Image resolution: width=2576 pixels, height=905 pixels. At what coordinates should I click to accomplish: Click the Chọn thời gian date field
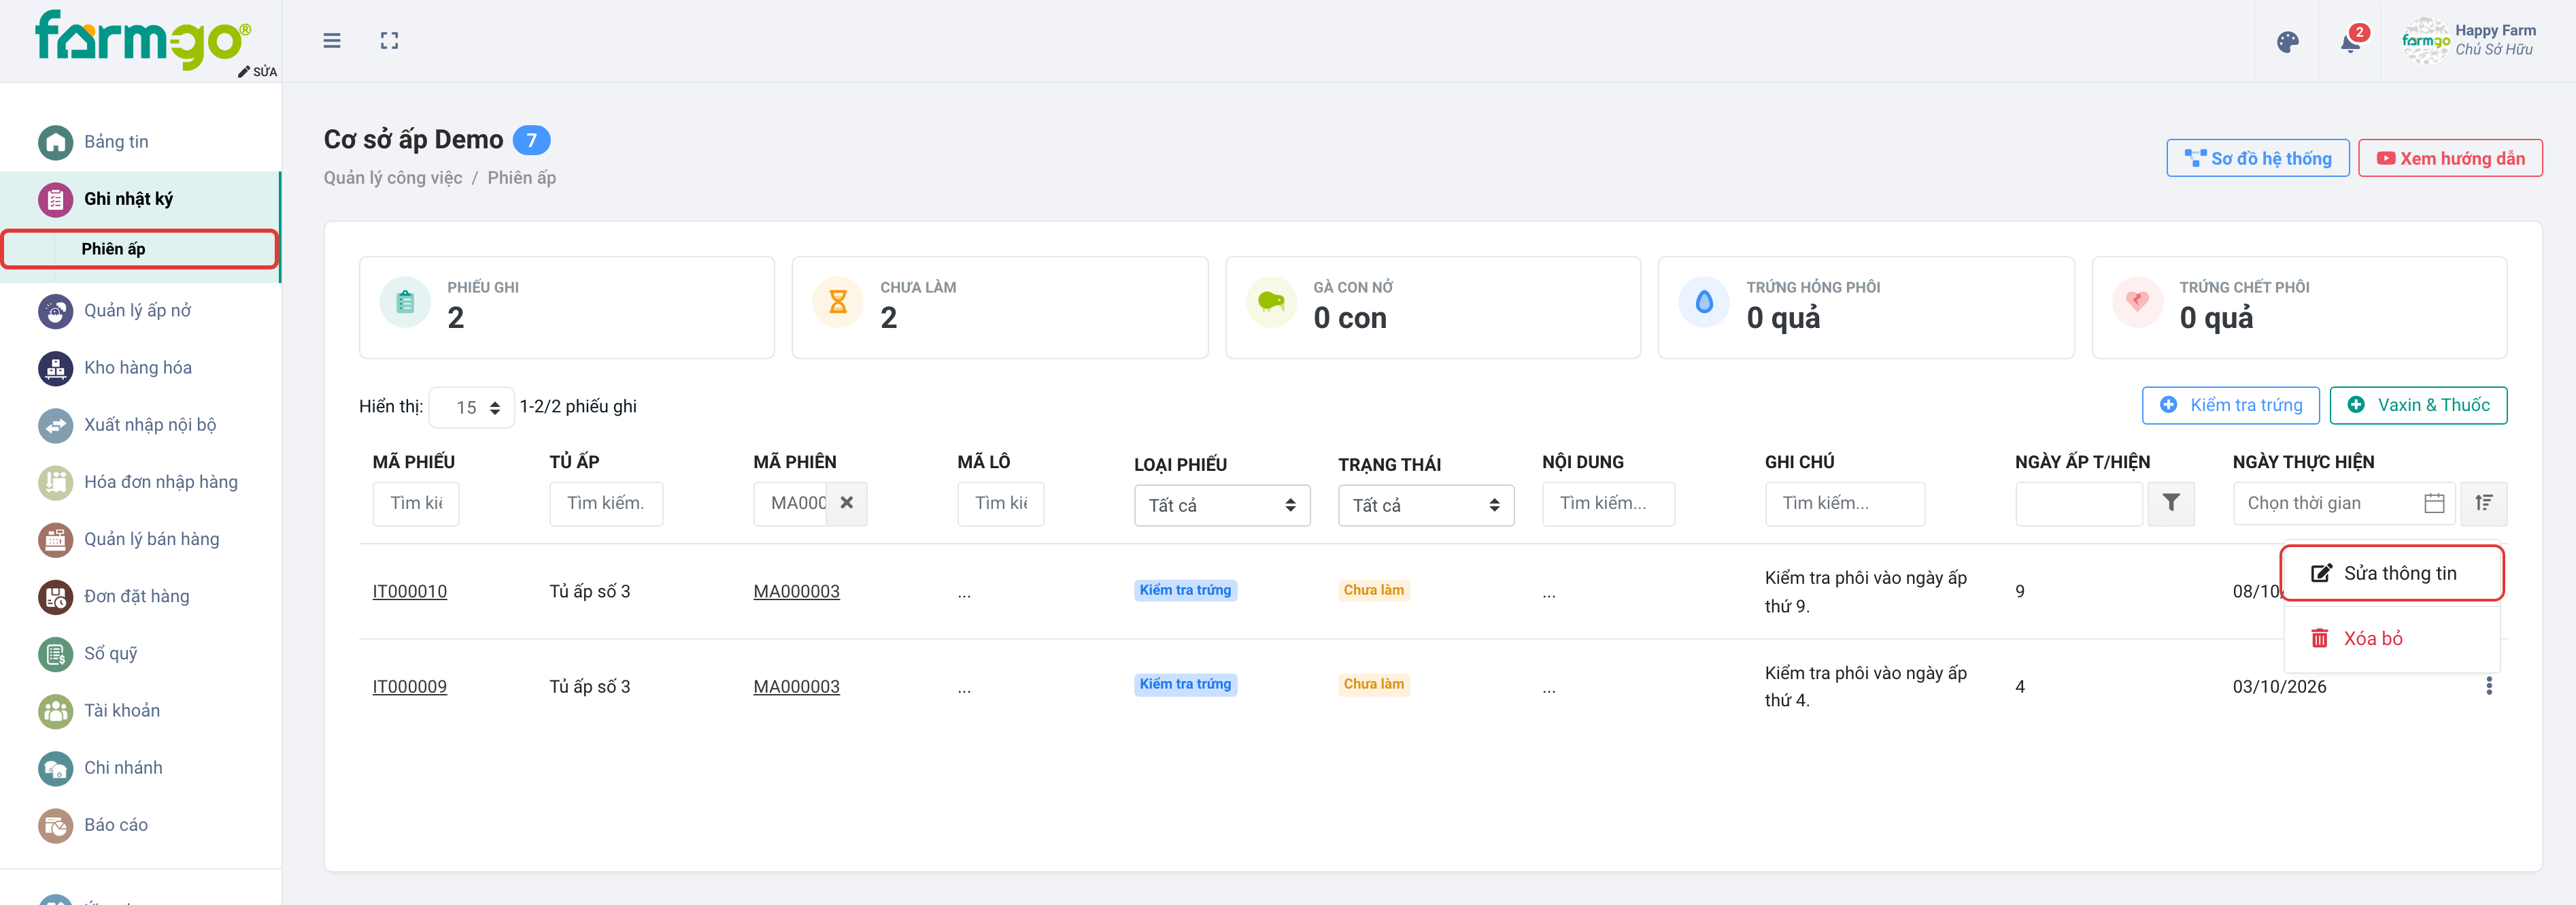click(2343, 504)
